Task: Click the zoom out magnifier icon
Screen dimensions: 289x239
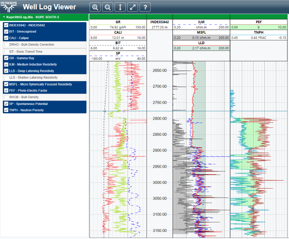Action: point(108,7)
